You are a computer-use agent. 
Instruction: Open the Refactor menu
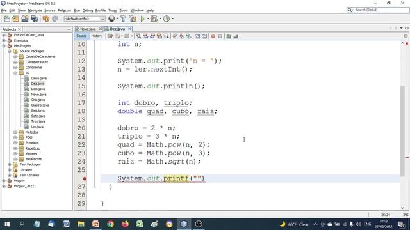pos(64,10)
